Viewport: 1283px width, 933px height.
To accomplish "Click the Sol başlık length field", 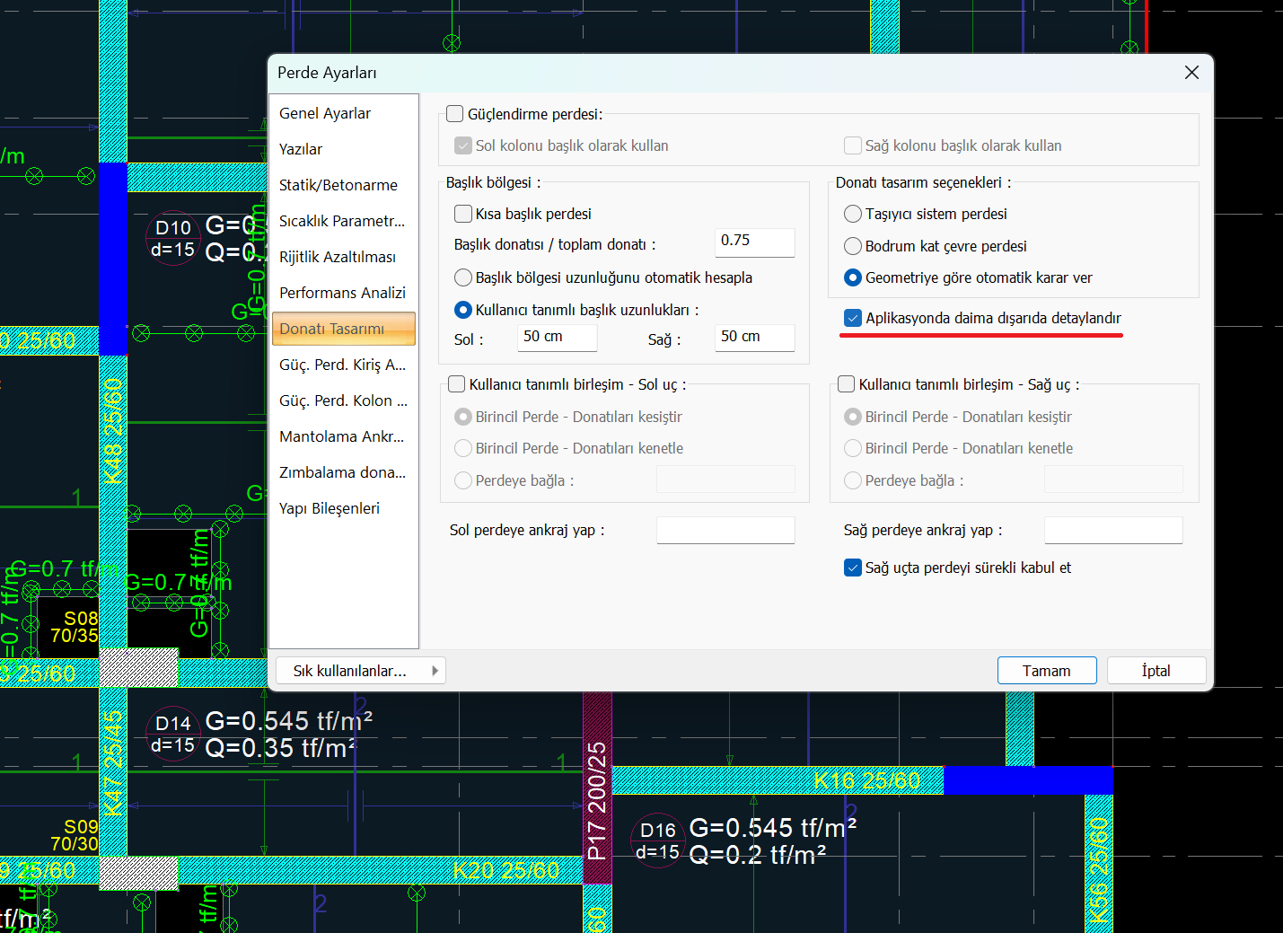I will click(x=557, y=337).
